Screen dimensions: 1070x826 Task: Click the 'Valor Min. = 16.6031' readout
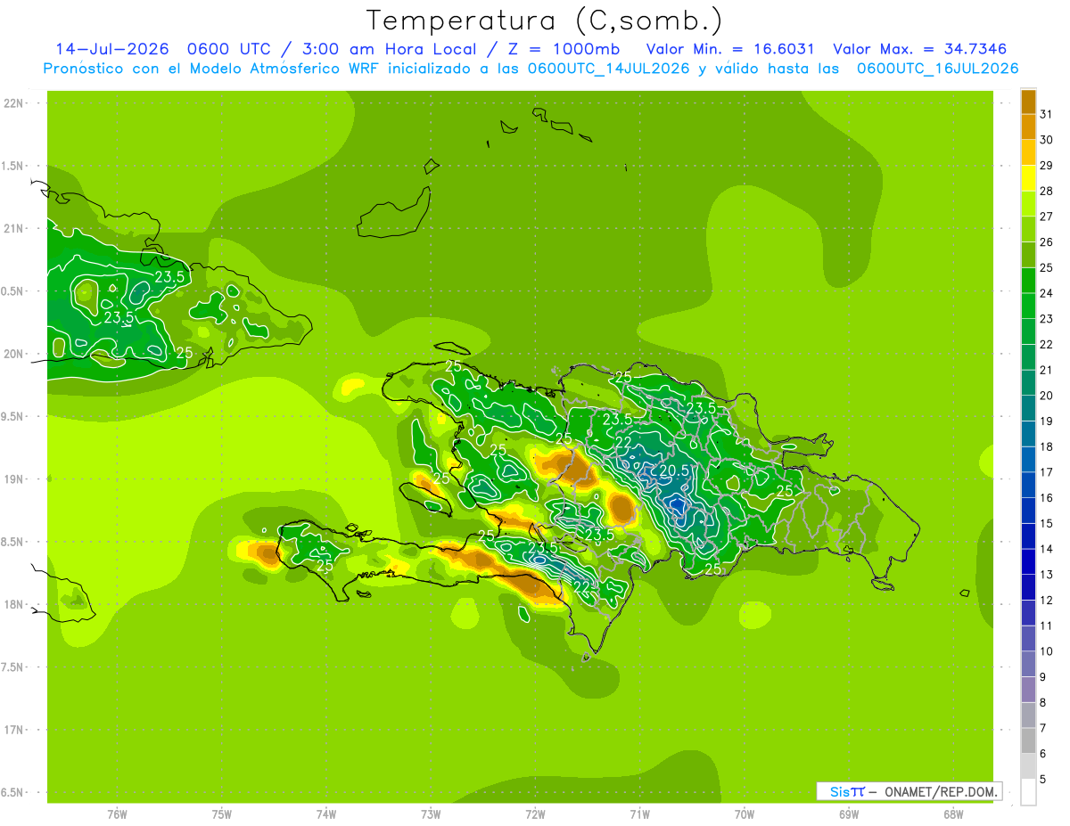coord(730,49)
